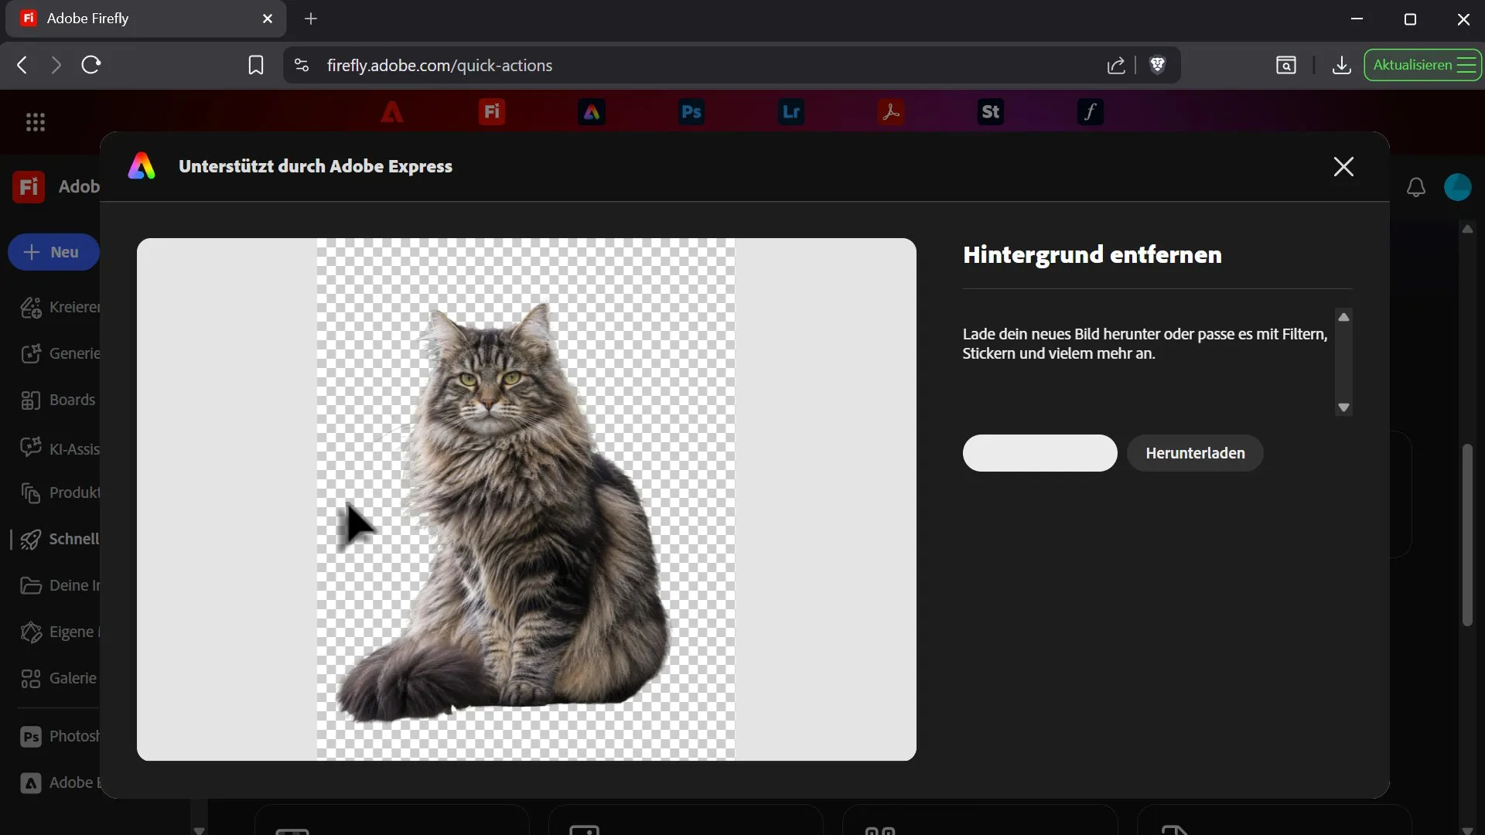Open Produktion entry in the sidebar

(60, 492)
